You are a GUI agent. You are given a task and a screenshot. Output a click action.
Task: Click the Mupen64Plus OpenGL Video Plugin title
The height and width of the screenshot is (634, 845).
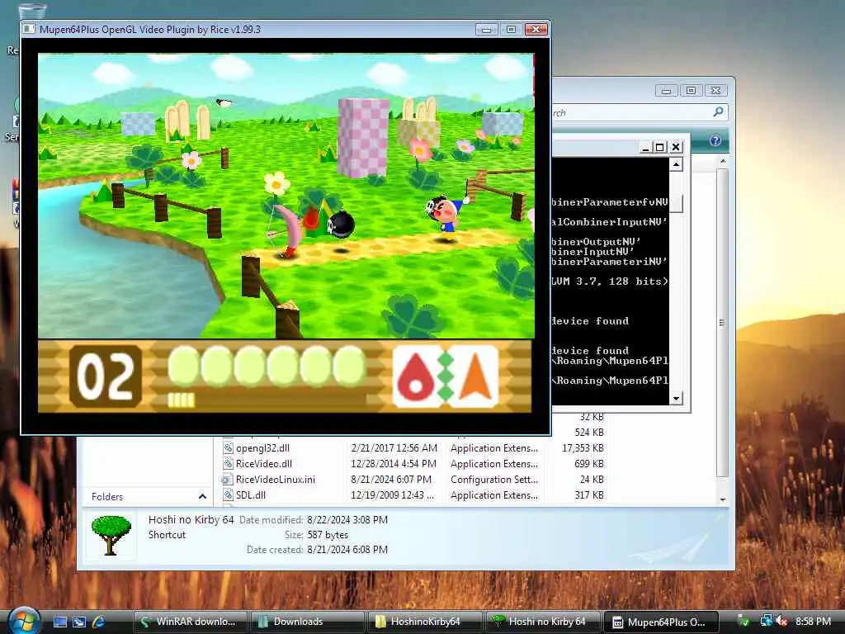[150, 29]
